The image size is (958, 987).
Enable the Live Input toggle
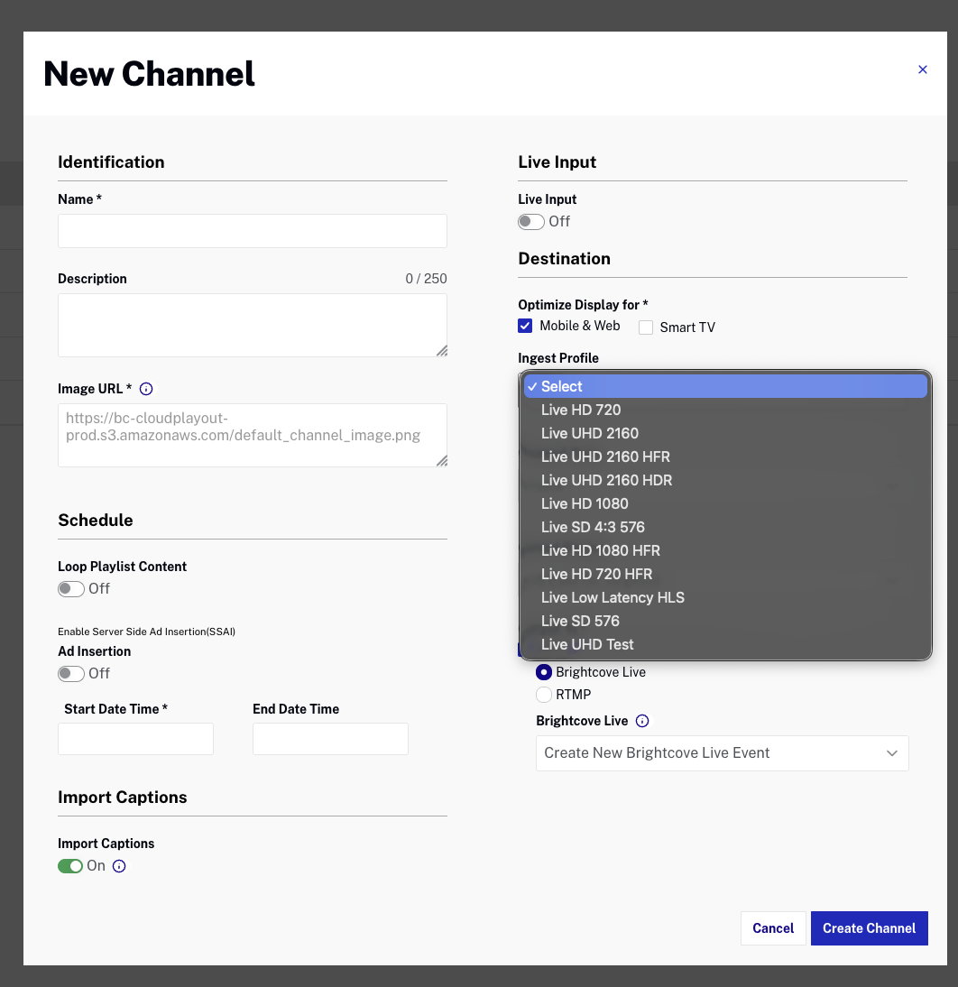click(531, 221)
